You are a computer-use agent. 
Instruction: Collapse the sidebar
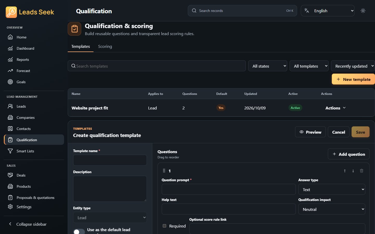click(34, 224)
